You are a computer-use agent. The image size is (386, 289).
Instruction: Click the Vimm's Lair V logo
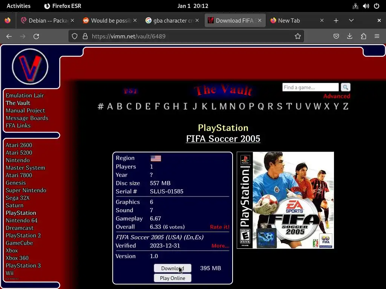click(30, 66)
